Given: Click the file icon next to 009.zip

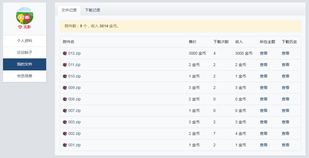Looking at the screenshot, I should click(65, 88).
